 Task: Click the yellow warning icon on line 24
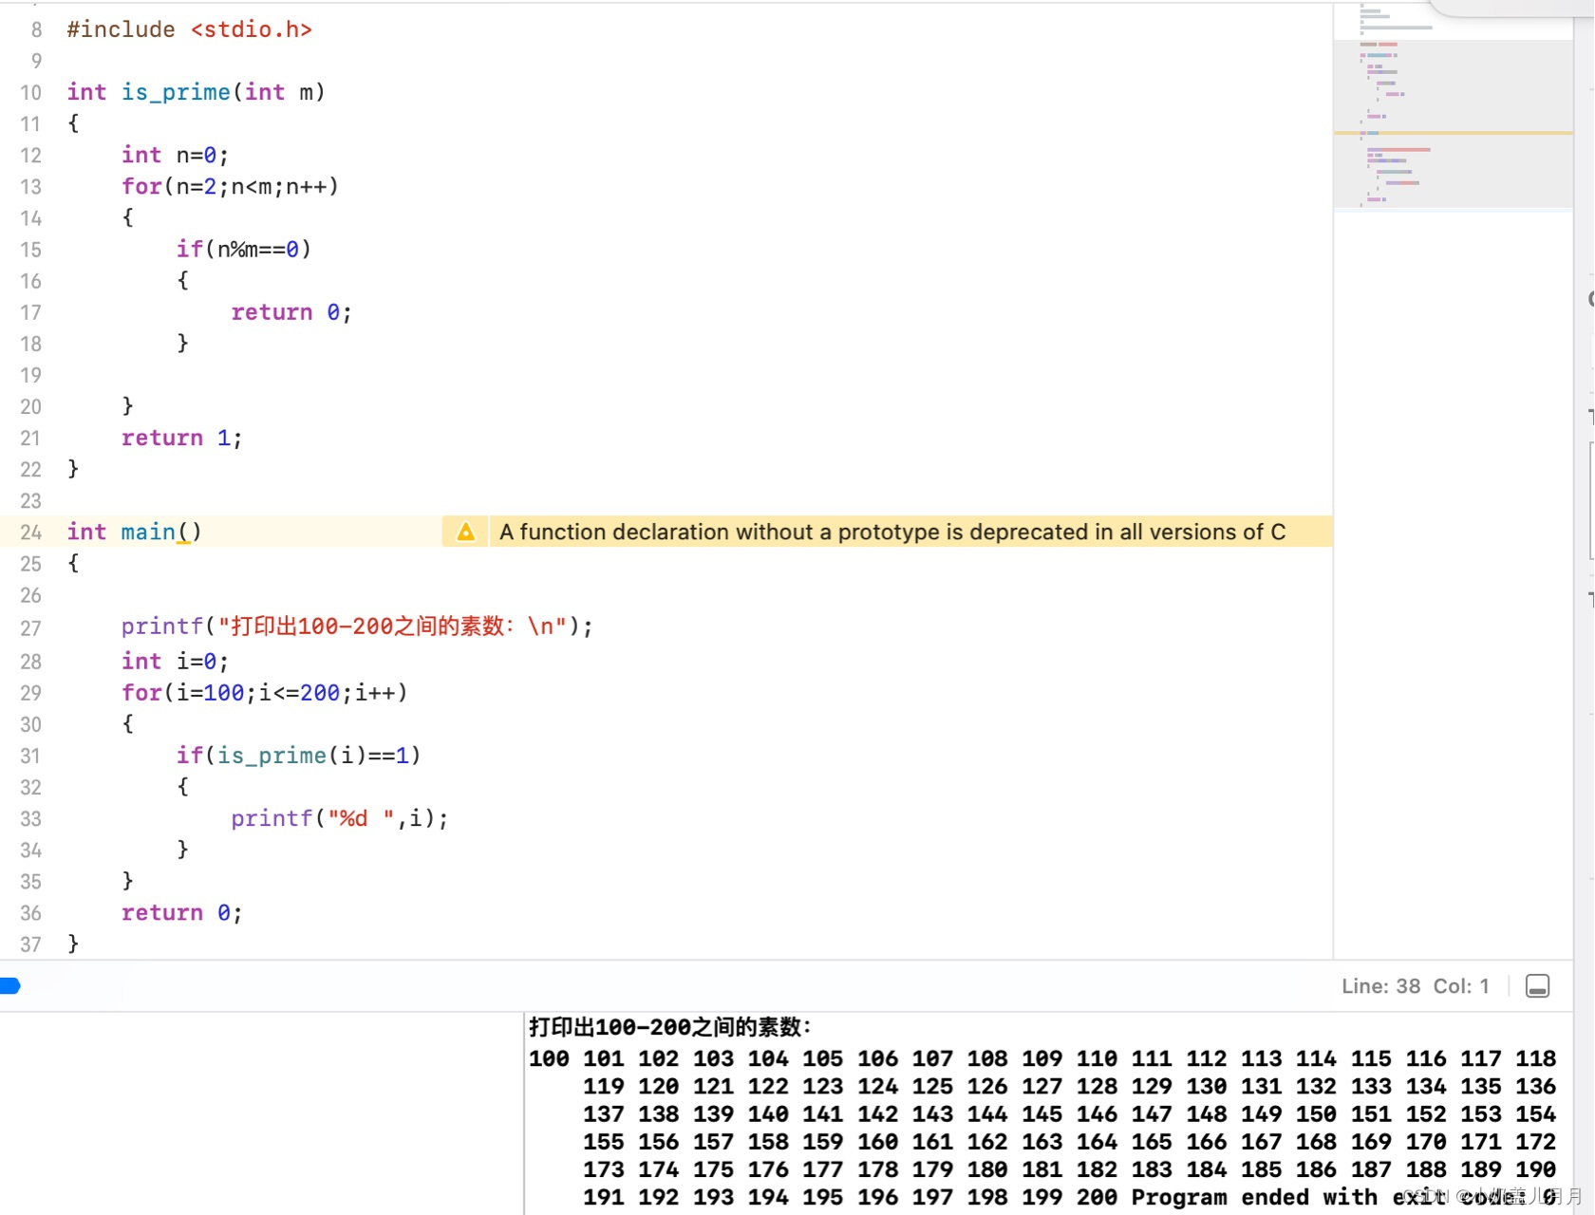point(465,532)
